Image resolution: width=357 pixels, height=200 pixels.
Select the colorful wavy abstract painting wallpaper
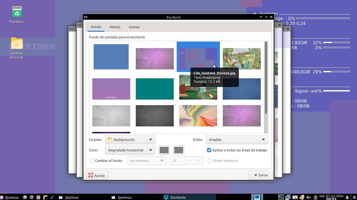198,116
